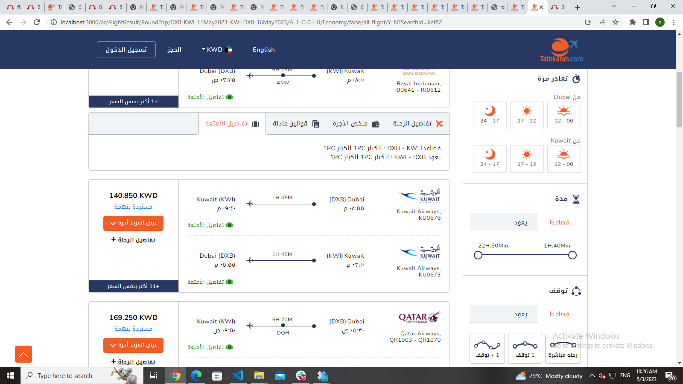Bookmark this page with the star icon
The height and width of the screenshot is (384, 683).
click(x=616, y=22)
